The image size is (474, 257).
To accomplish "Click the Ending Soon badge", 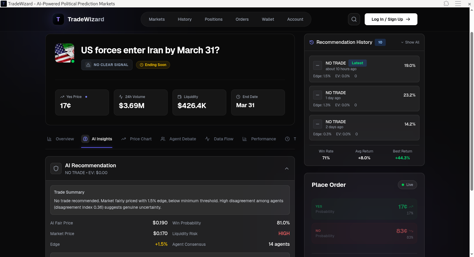I will click(153, 65).
